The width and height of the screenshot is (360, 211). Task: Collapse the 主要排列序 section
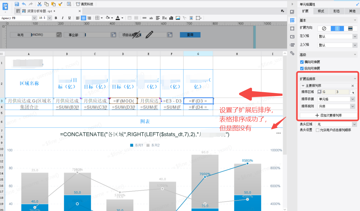coord(303,85)
